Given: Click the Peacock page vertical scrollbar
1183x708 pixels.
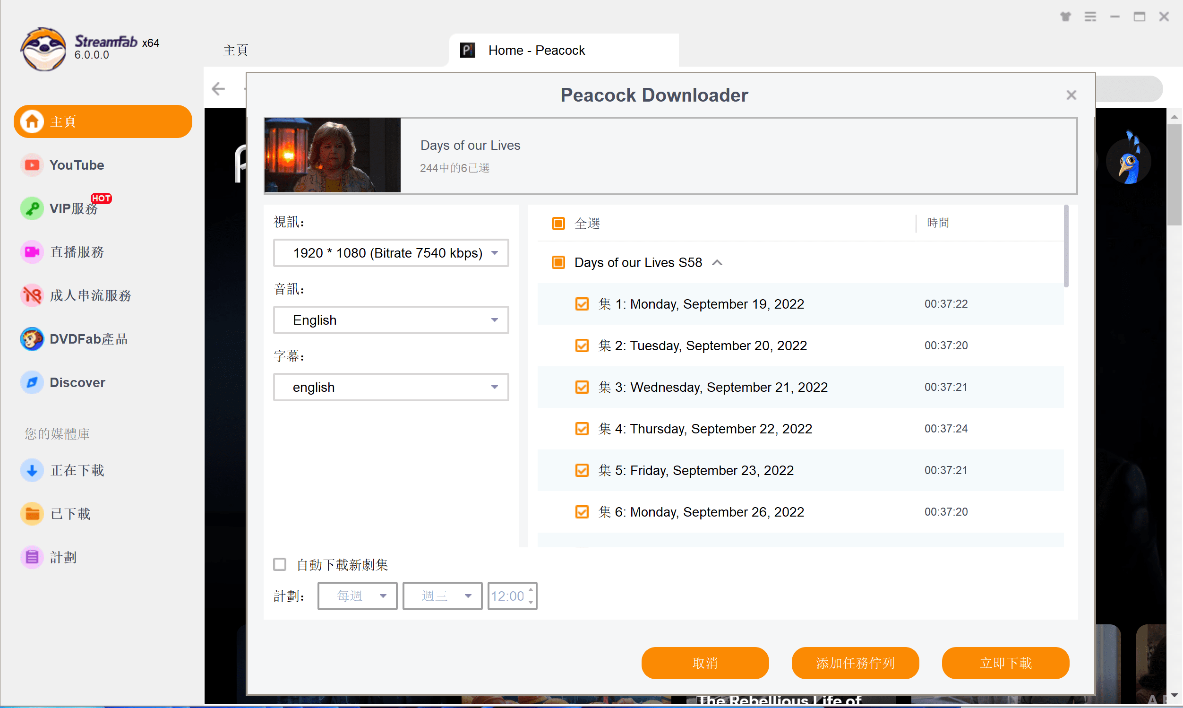Looking at the screenshot, I should pos(1174,175).
